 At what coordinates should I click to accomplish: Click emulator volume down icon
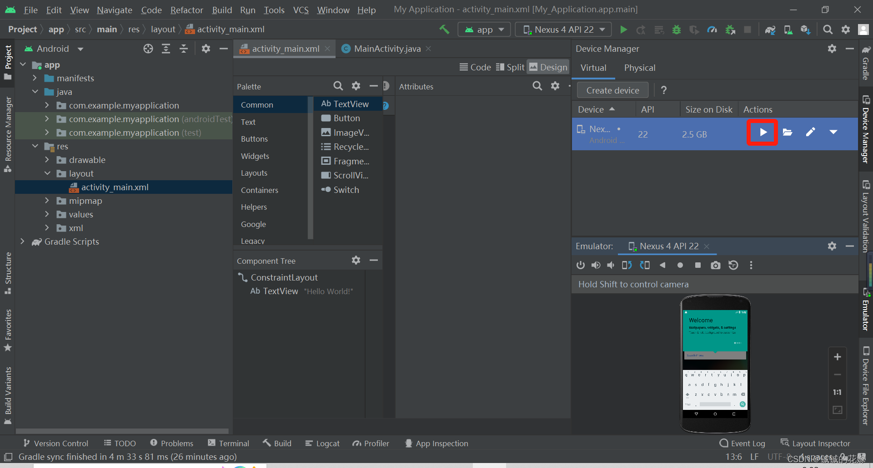[x=611, y=265]
